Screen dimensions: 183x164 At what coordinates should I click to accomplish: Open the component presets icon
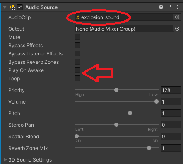pyautogui.click(x=169, y=7)
